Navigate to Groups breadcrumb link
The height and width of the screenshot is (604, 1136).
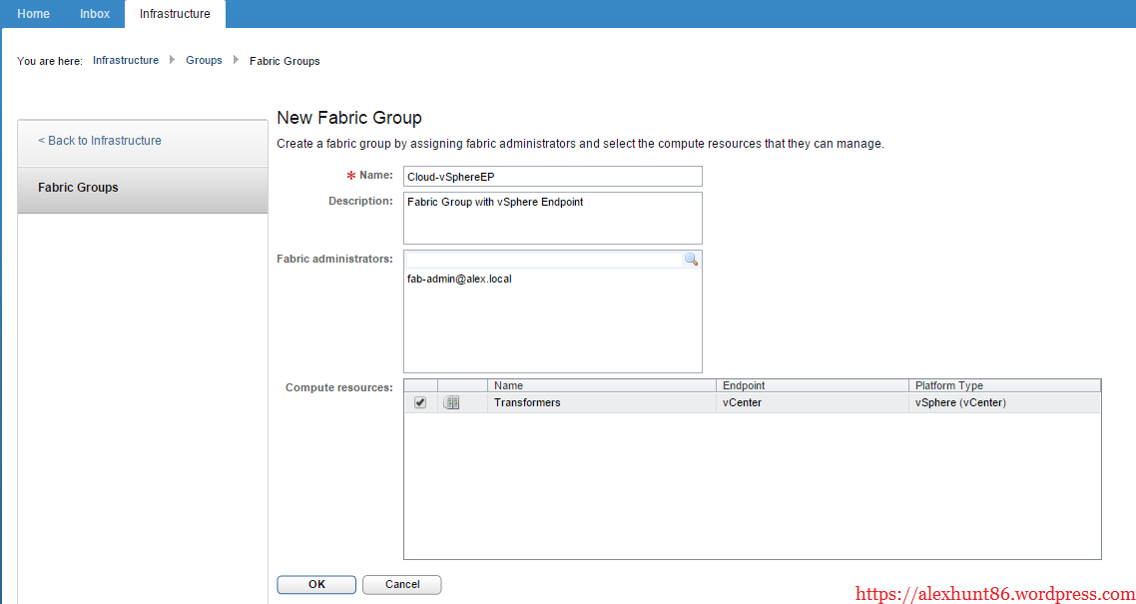pyautogui.click(x=204, y=61)
